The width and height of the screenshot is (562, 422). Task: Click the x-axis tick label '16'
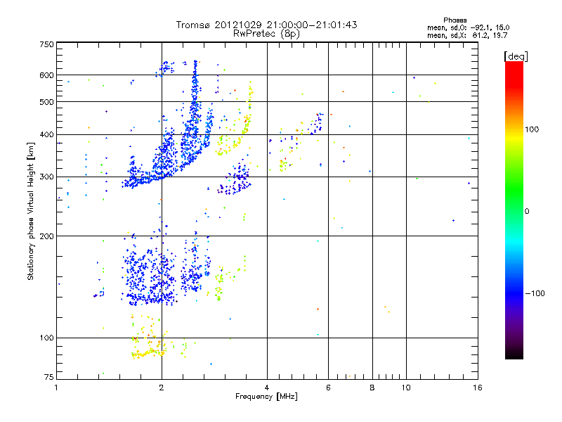click(x=478, y=388)
